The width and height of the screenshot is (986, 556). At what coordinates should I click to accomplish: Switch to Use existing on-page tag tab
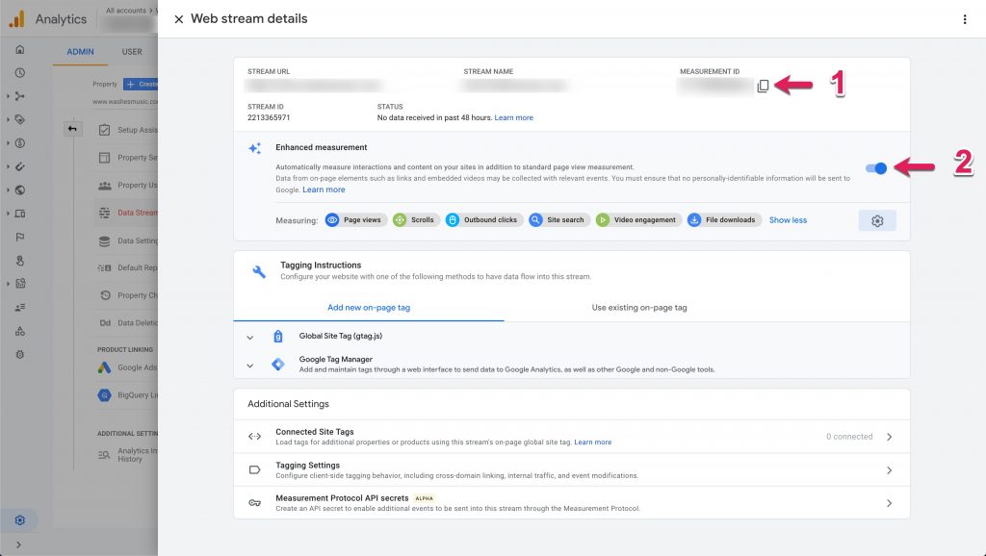point(639,308)
